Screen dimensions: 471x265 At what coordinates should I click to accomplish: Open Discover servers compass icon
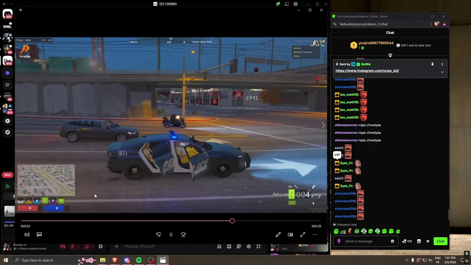pos(7,132)
